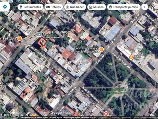158x119 pixels.
Task: Open the Privacidad link in footer
Action: point(126,118)
